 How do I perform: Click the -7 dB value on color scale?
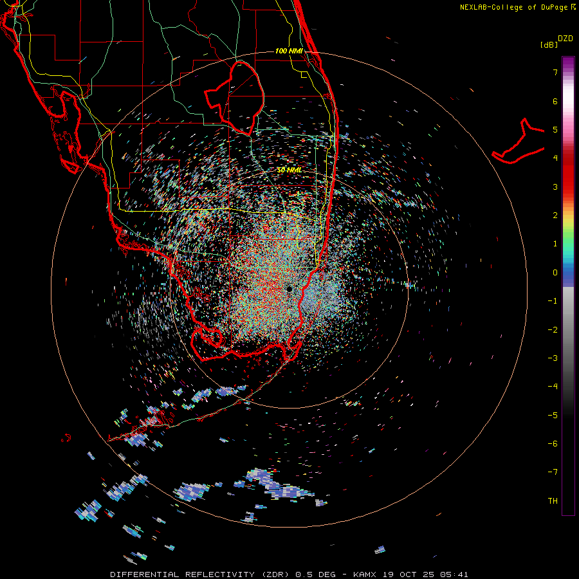click(x=553, y=472)
